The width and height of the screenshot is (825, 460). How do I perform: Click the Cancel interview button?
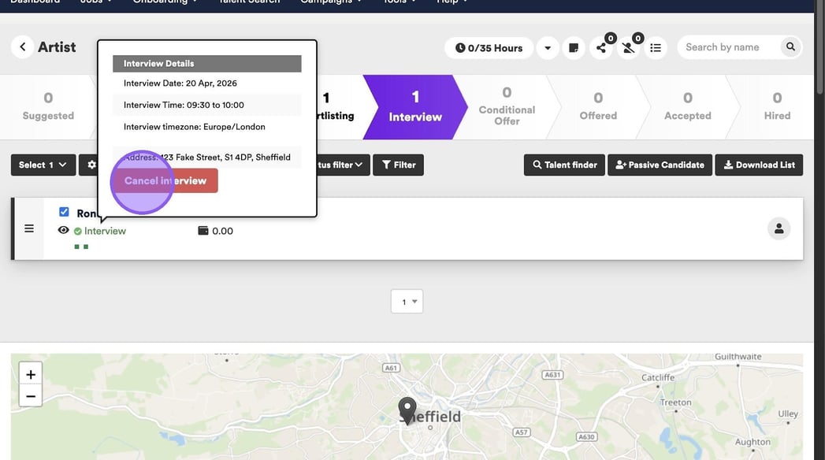pyautogui.click(x=165, y=180)
